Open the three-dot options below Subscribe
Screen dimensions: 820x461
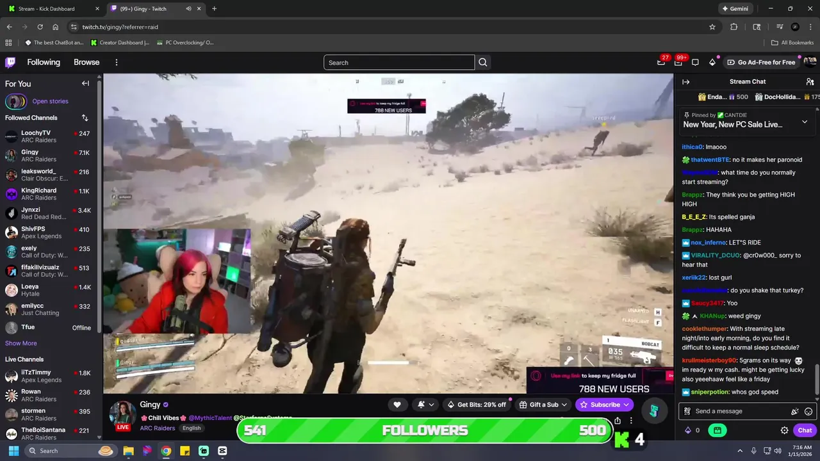coord(631,421)
